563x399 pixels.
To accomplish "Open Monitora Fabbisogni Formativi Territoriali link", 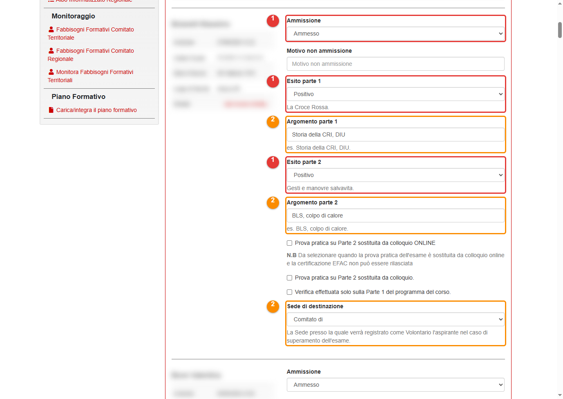I will tap(90, 76).
